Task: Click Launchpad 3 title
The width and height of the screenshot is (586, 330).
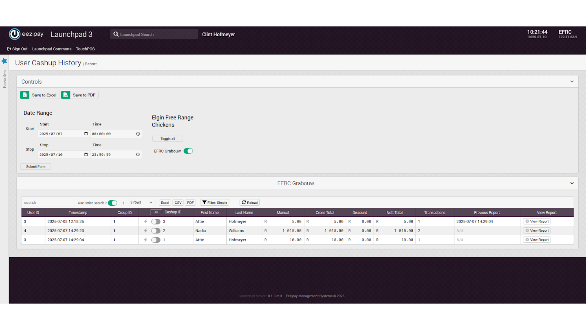Action: click(71, 34)
